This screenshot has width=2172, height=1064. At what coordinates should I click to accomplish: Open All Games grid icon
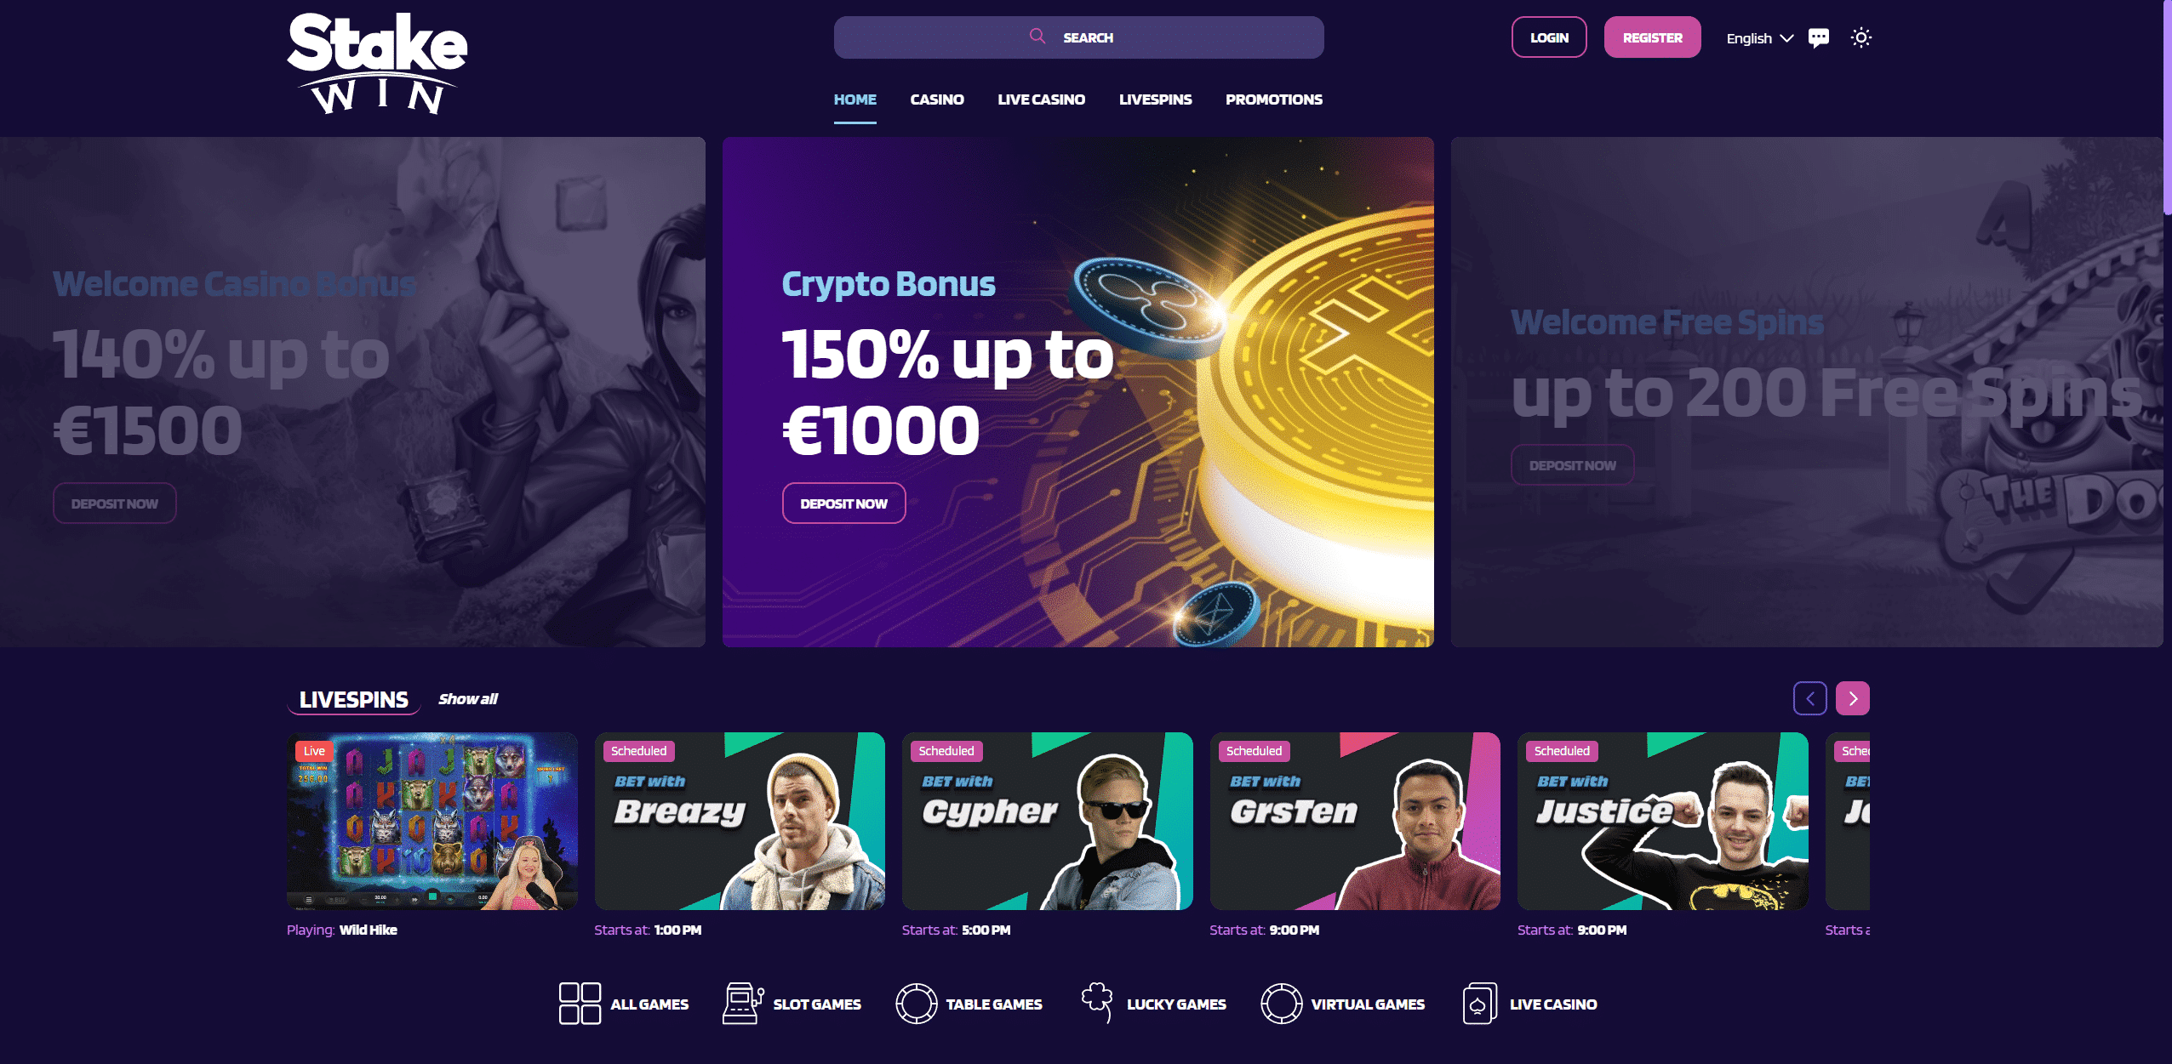click(x=580, y=1004)
